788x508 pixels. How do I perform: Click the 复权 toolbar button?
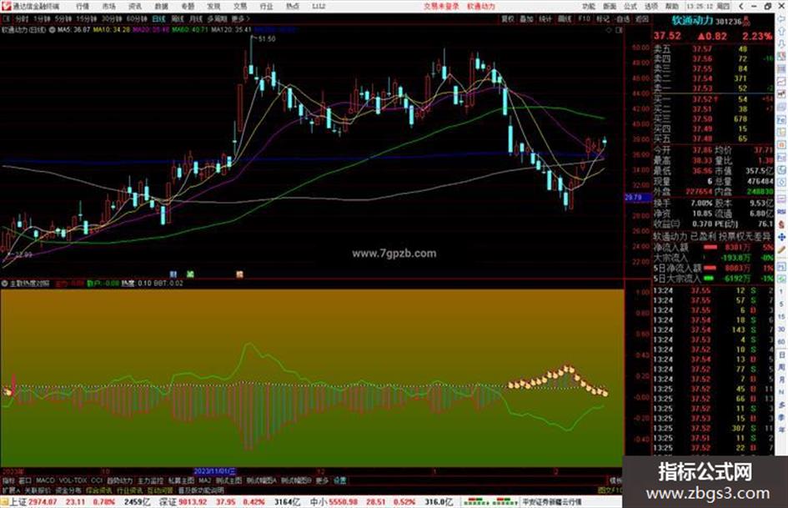[508, 18]
